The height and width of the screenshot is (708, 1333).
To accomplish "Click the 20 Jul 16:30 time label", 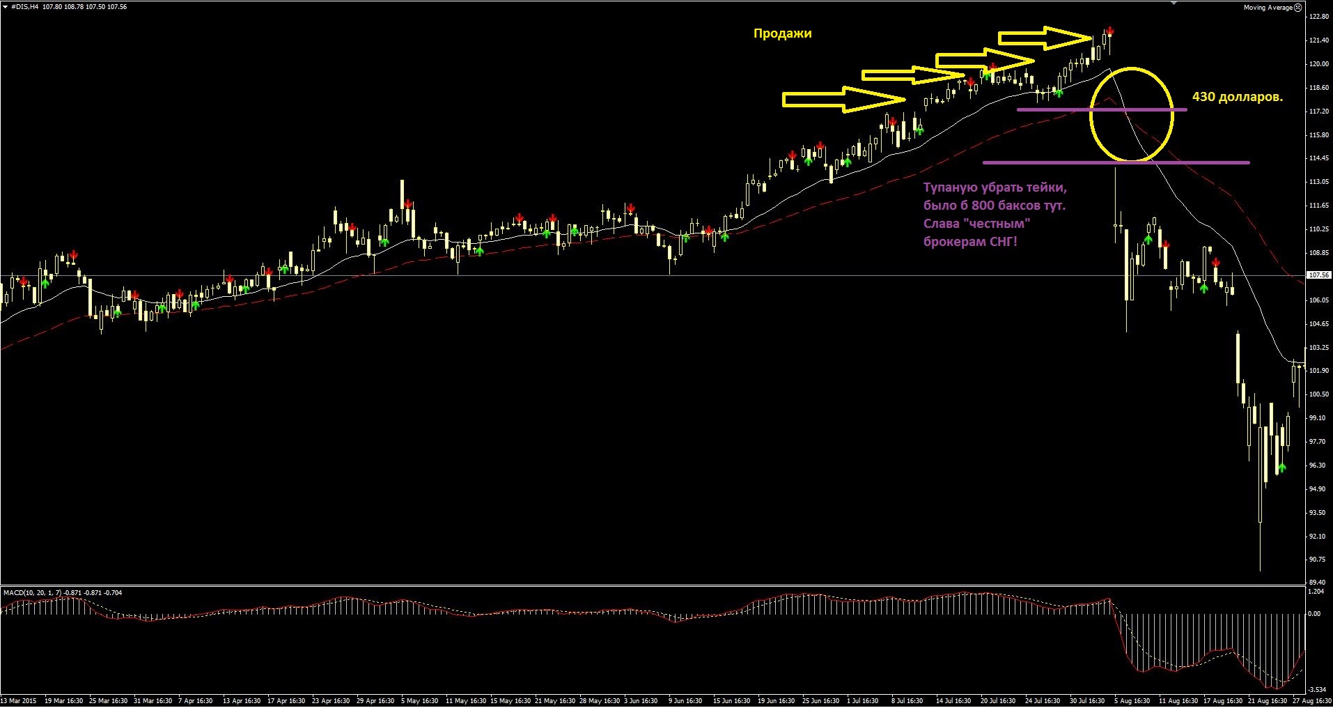I will pyautogui.click(x=999, y=701).
